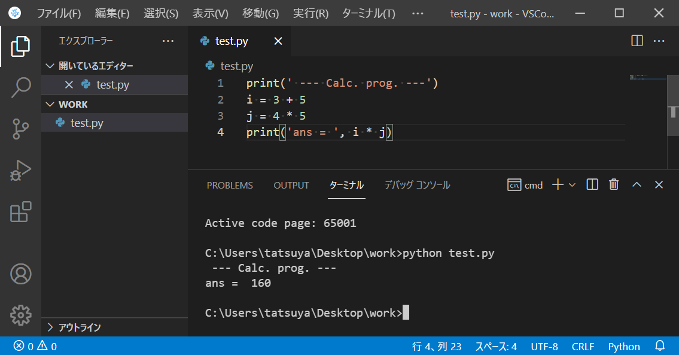This screenshot has width=679, height=355.
Task: Click the editor minimap
Action: point(647,77)
